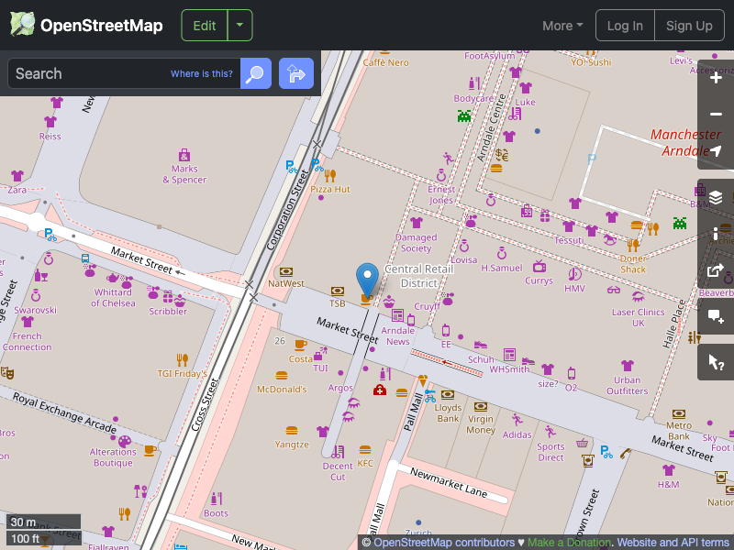Show my location with the arrow icon
Viewport: 734px width, 550px height.
click(716, 149)
